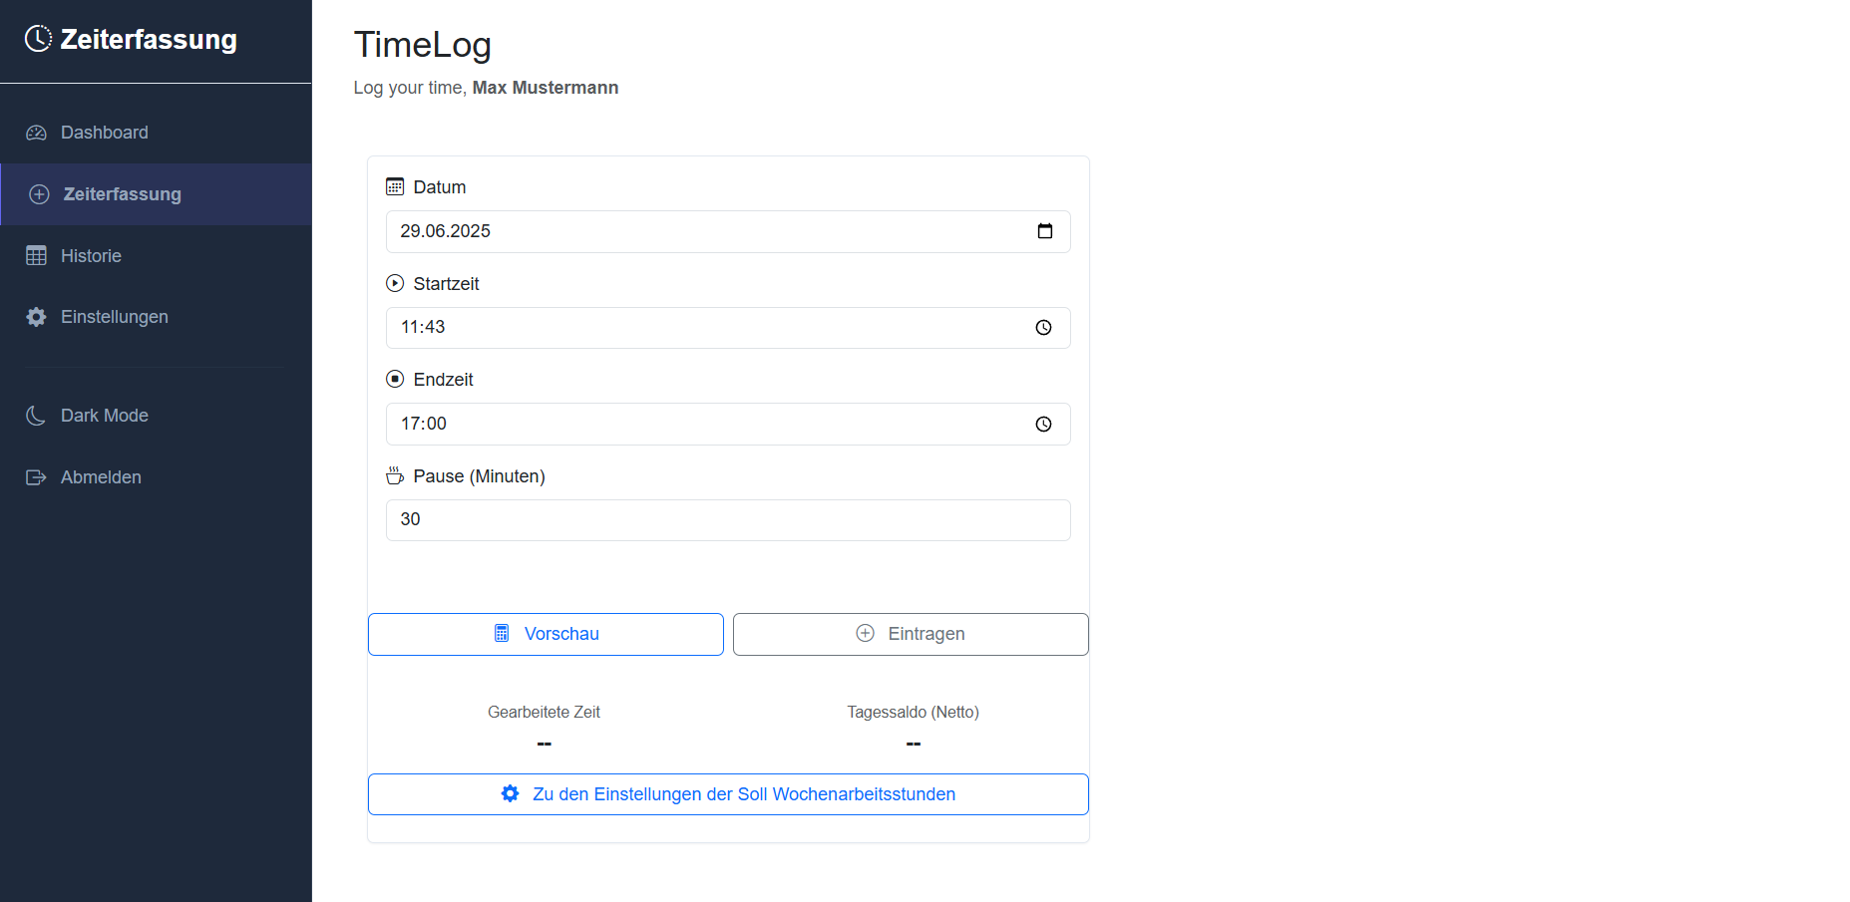Click the Pause minutes input showing 30

point(728,519)
